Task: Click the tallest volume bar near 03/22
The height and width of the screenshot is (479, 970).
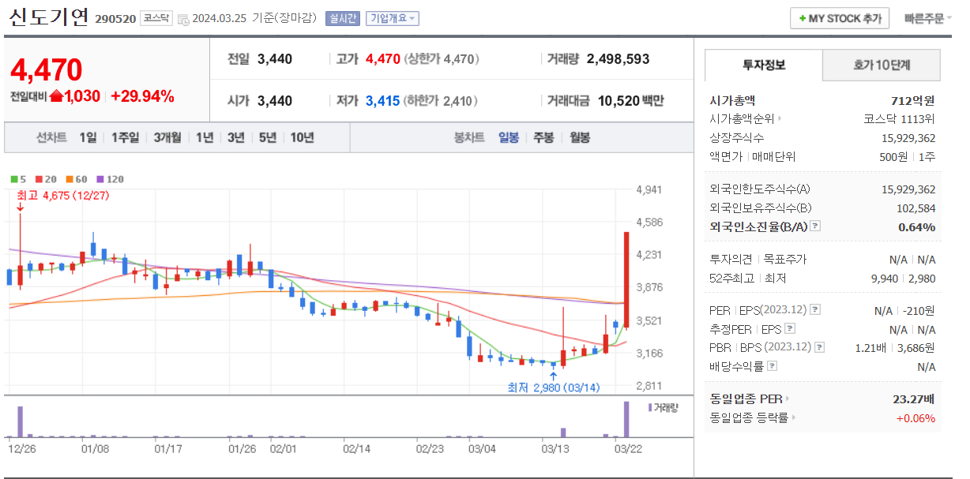Action: click(626, 419)
